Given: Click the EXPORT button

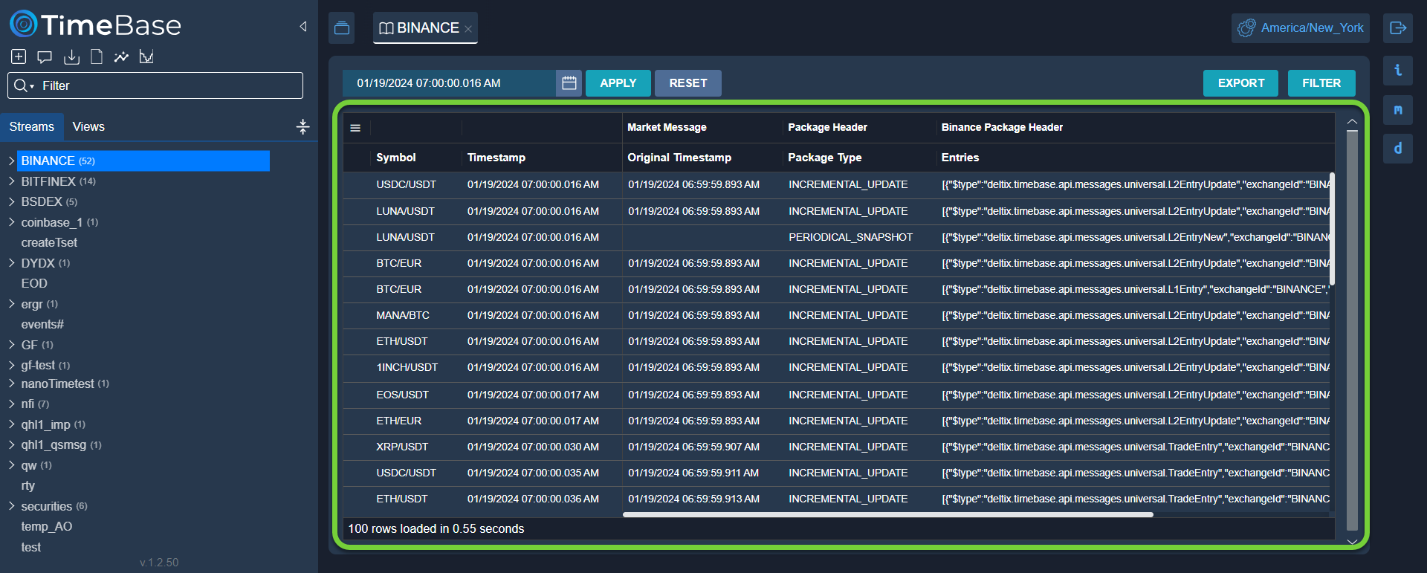Looking at the screenshot, I should (x=1240, y=83).
